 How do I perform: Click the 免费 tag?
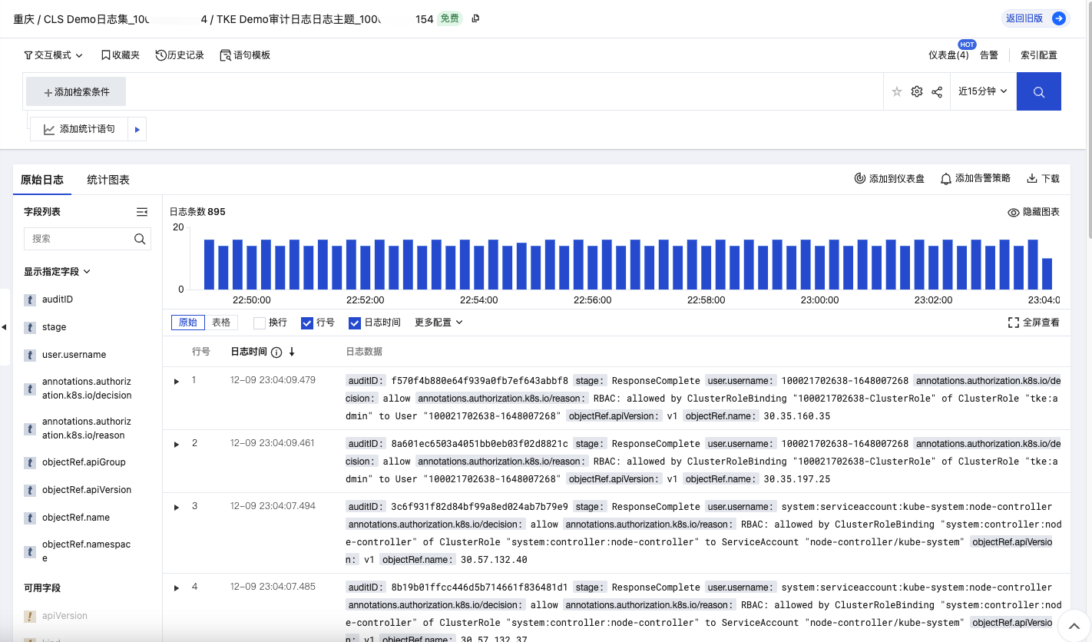pyautogui.click(x=450, y=18)
